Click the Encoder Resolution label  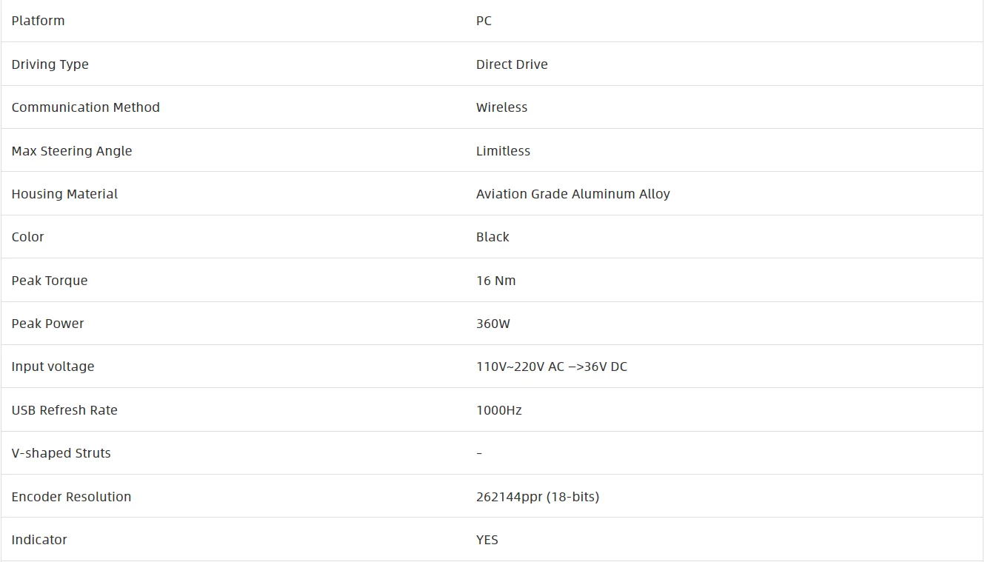pos(71,497)
